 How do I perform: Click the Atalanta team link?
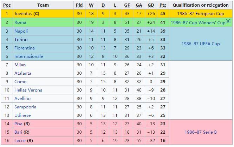pyautogui.click(x=23, y=73)
